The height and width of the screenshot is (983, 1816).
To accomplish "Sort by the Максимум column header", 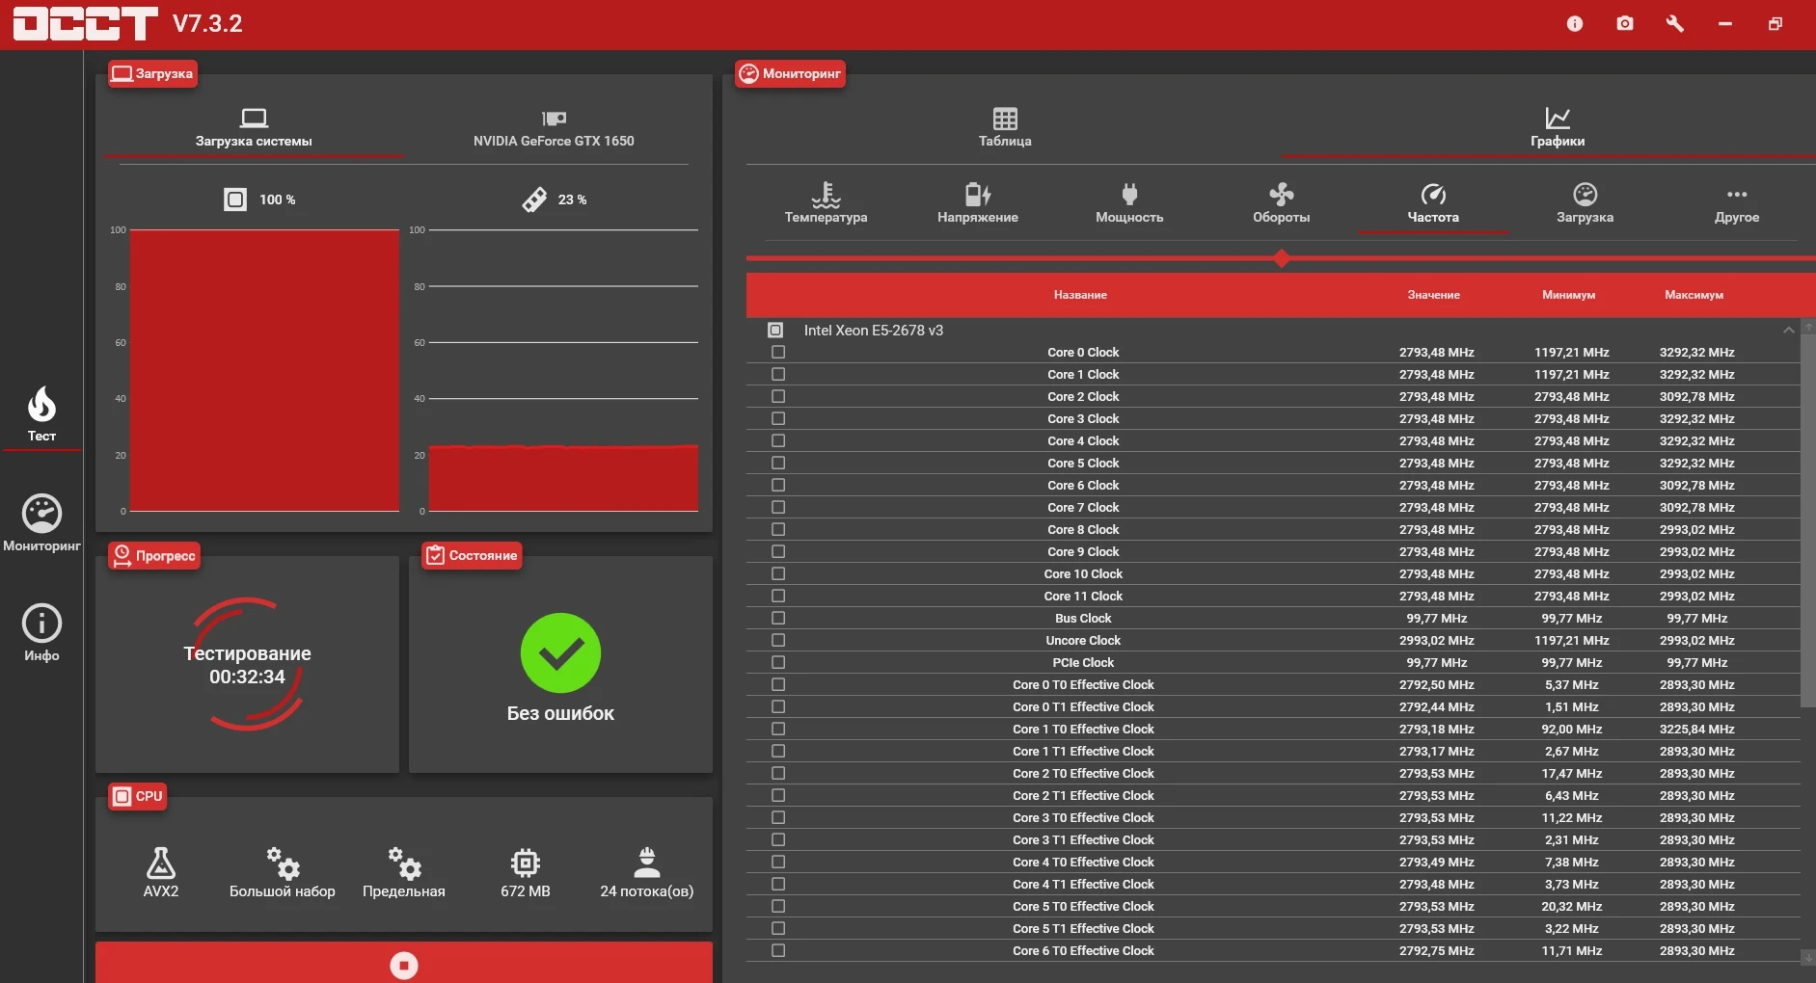I will click(1694, 295).
